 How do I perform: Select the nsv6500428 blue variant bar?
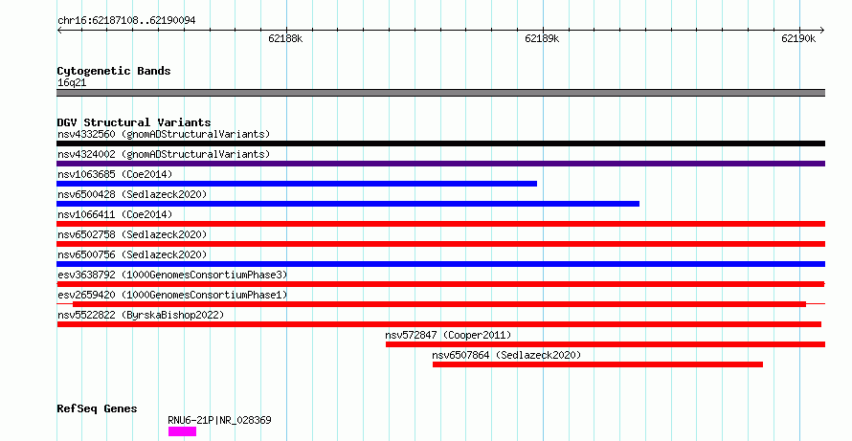(348, 204)
